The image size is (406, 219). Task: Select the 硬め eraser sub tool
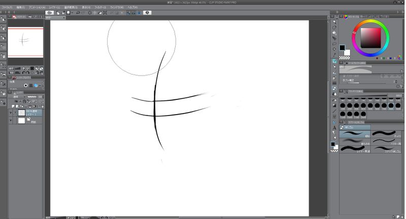click(355, 133)
